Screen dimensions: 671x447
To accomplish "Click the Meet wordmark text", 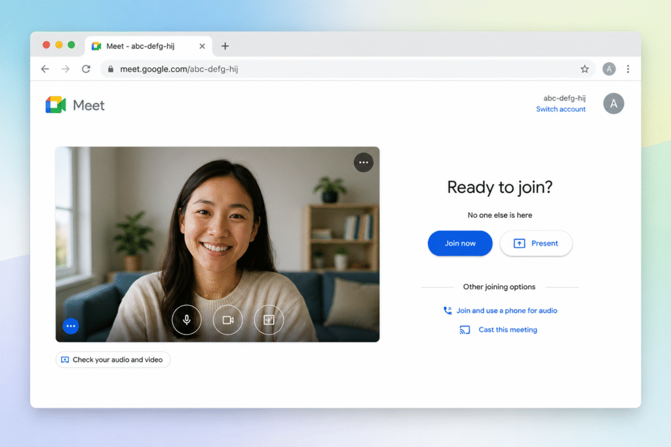I will 88,105.
